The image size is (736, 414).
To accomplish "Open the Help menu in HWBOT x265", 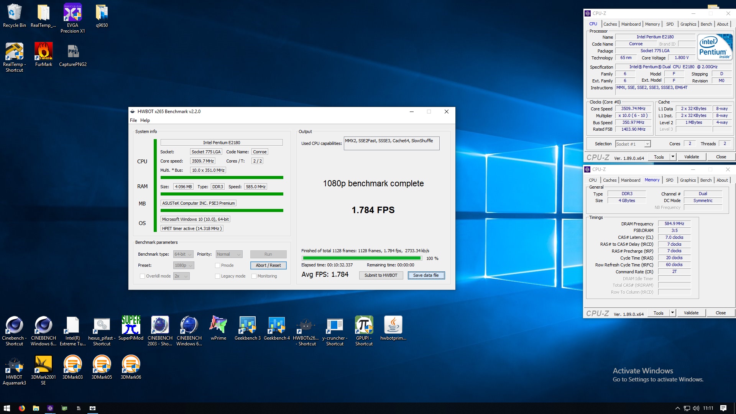I will click(x=145, y=120).
